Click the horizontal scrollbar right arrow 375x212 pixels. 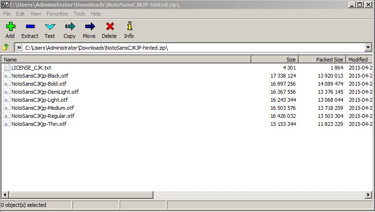pyautogui.click(x=368, y=195)
